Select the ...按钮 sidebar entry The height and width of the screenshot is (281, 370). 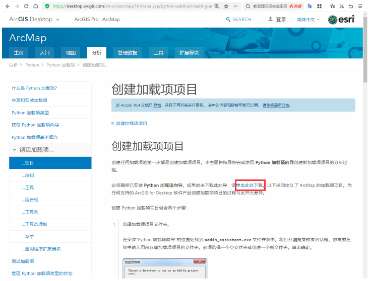(x=50, y=175)
